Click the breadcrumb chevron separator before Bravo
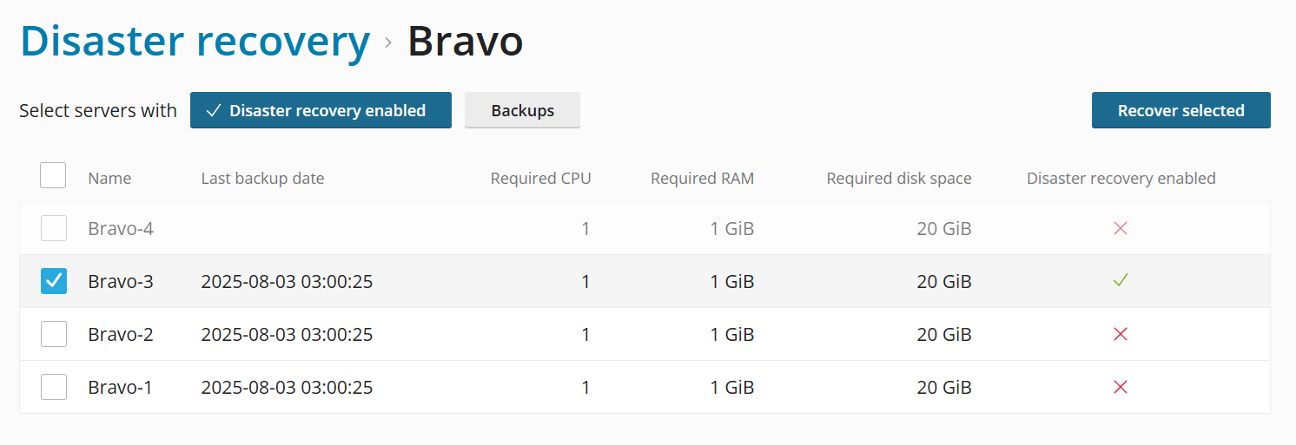Image resolution: width=1296 pixels, height=445 pixels. [388, 42]
